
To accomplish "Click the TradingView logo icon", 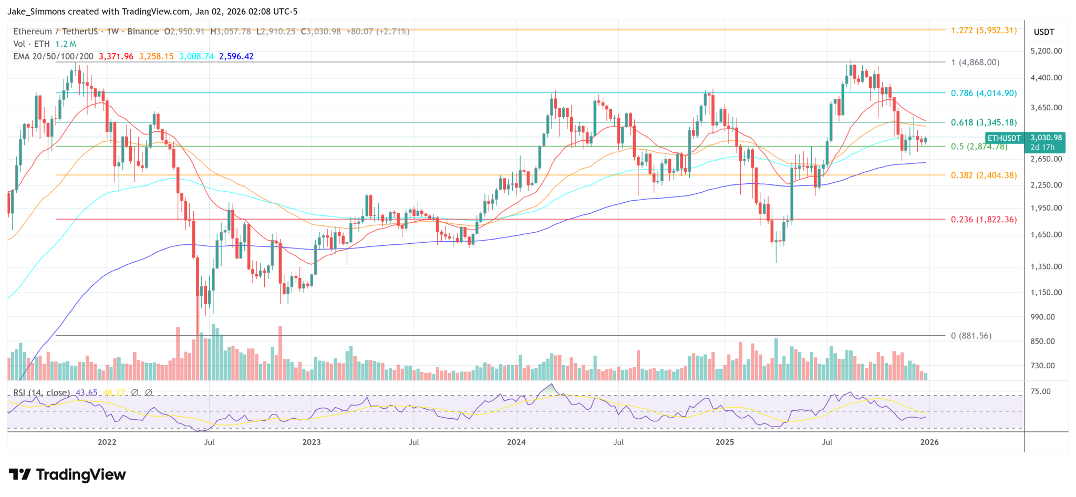I will 20,475.
